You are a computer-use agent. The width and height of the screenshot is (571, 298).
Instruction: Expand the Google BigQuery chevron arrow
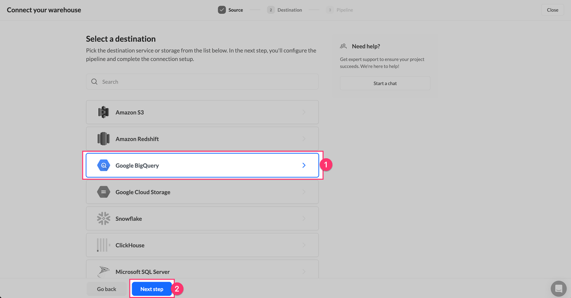[304, 165]
